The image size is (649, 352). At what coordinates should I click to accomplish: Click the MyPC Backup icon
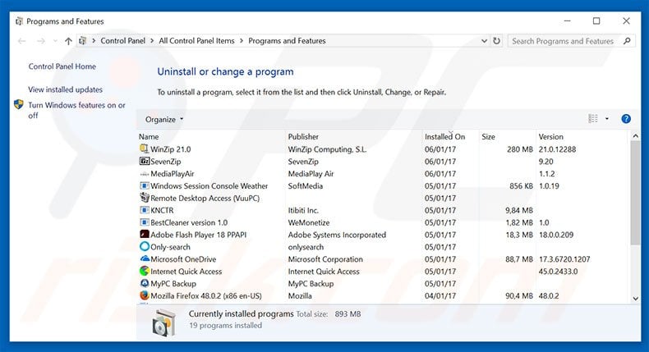click(x=144, y=283)
